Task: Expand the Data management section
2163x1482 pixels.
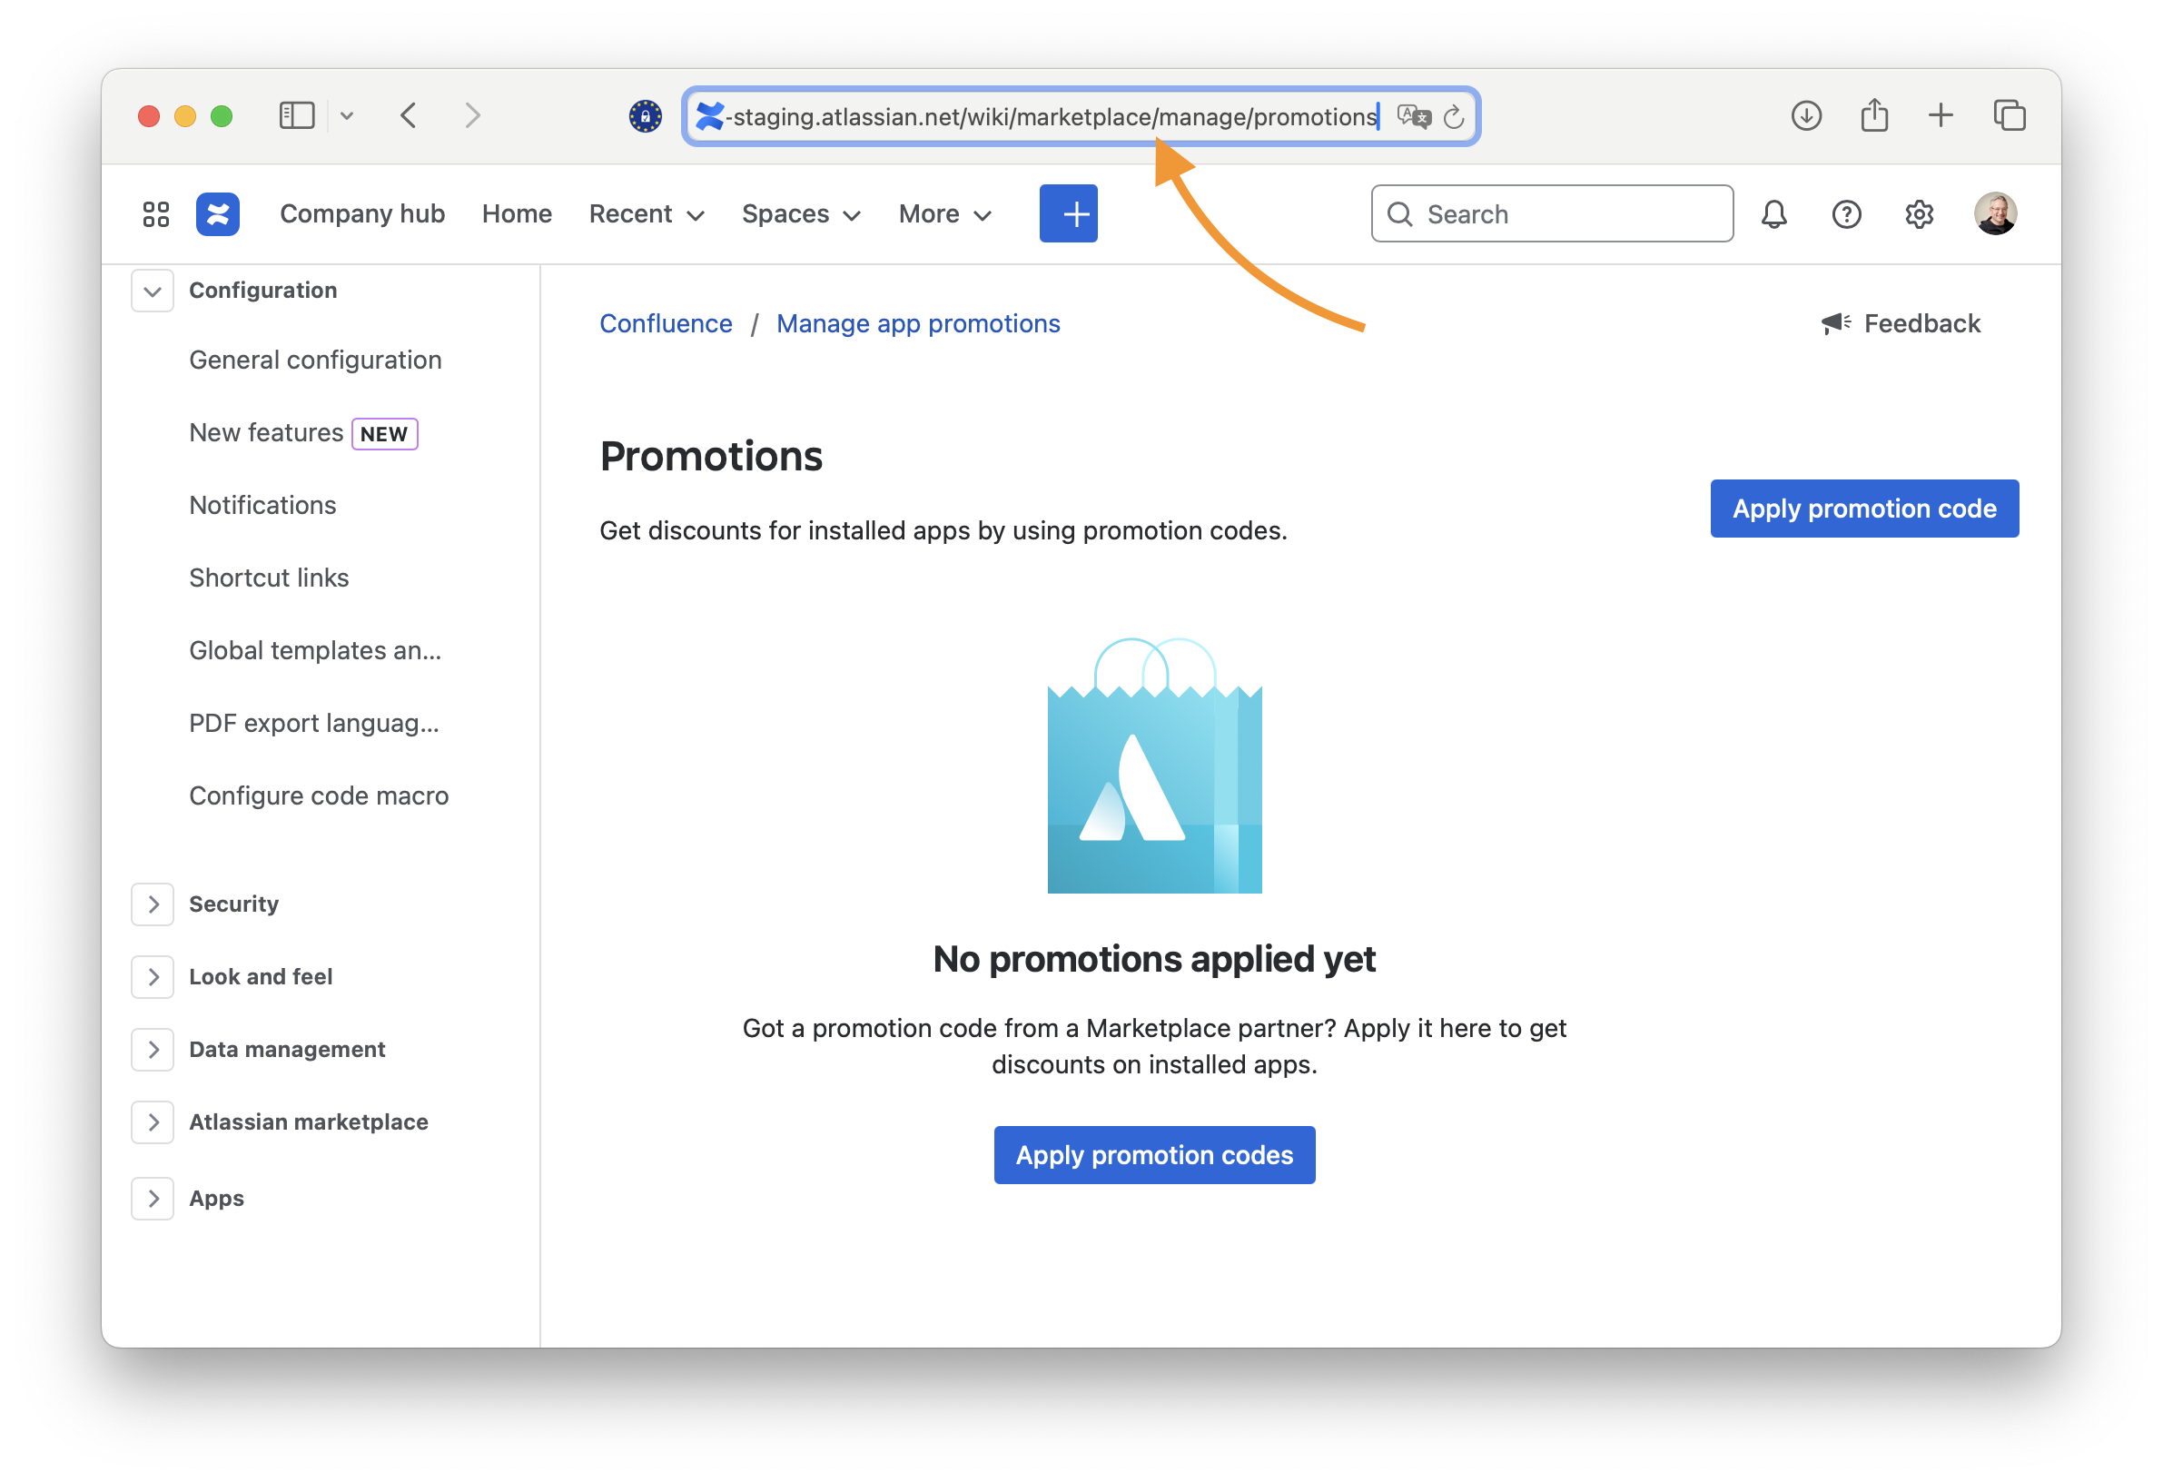Action: 153,1049
